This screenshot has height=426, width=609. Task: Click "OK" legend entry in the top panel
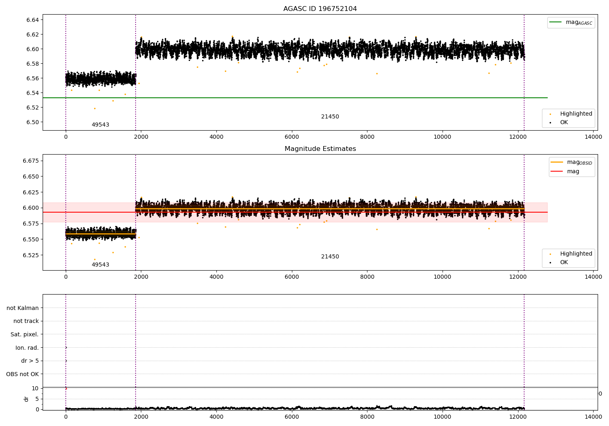(559, 123)
